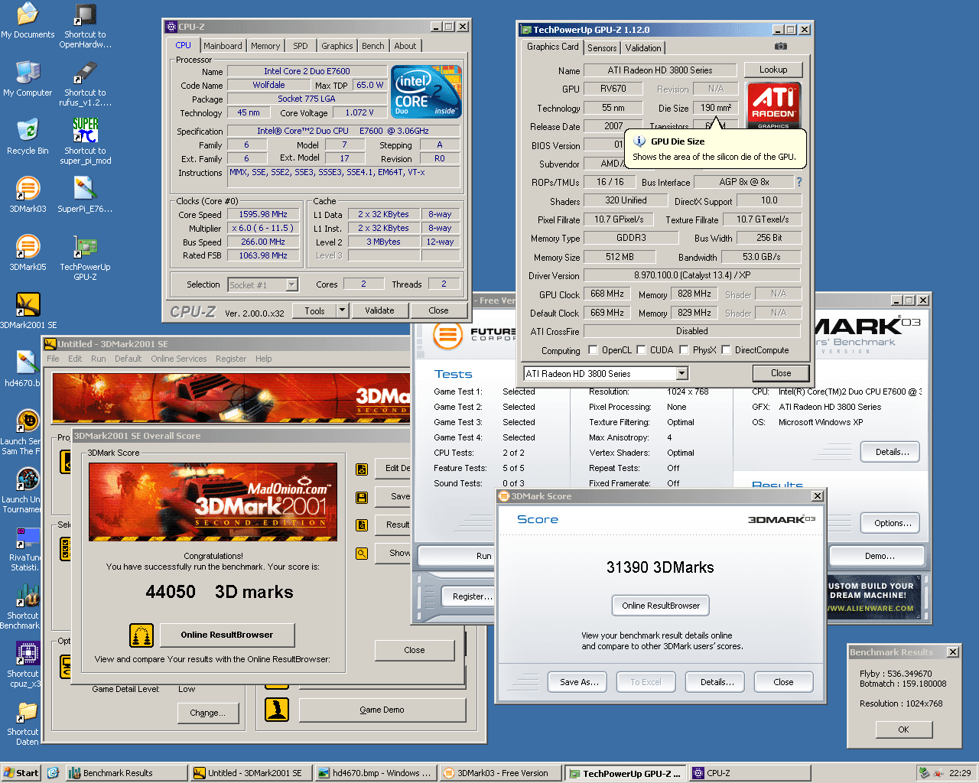Open My Computer desktop icon
979x783 pixels.
(28, 79)
